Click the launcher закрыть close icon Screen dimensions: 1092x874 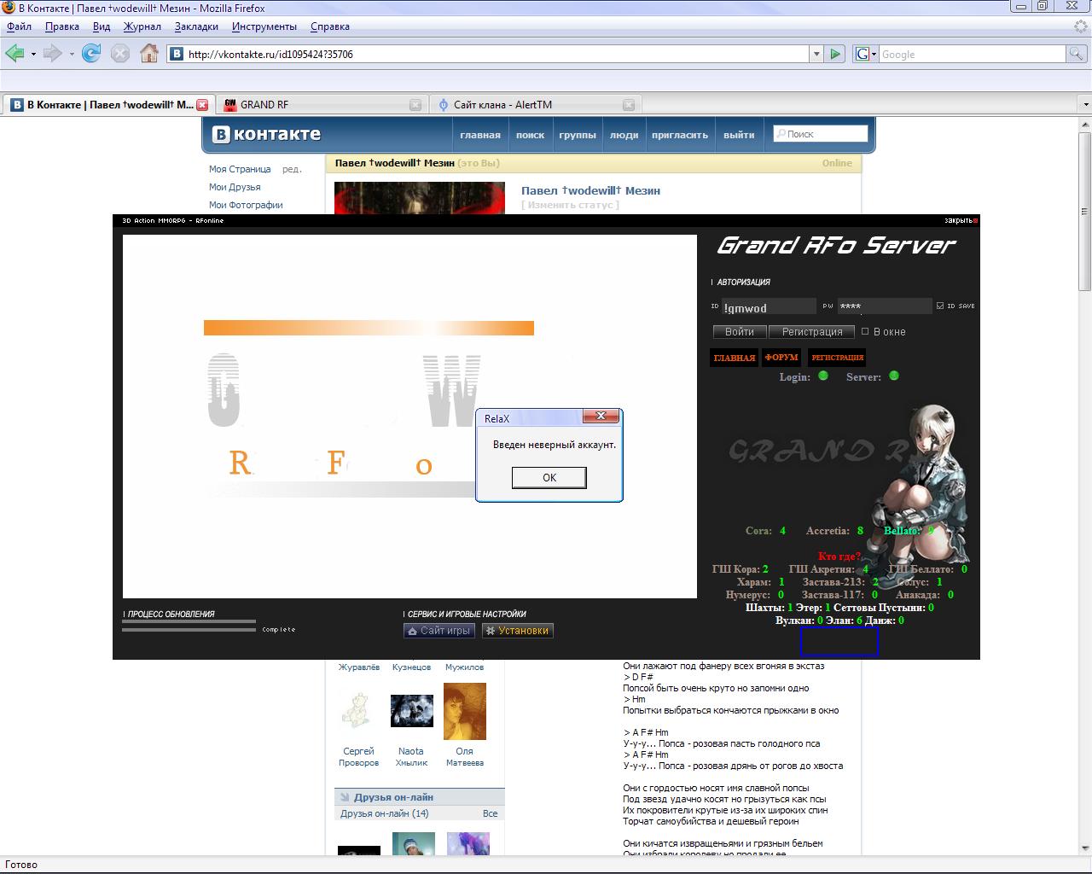click(961, 220)
